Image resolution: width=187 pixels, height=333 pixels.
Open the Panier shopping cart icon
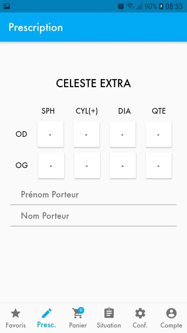(77, 313)
